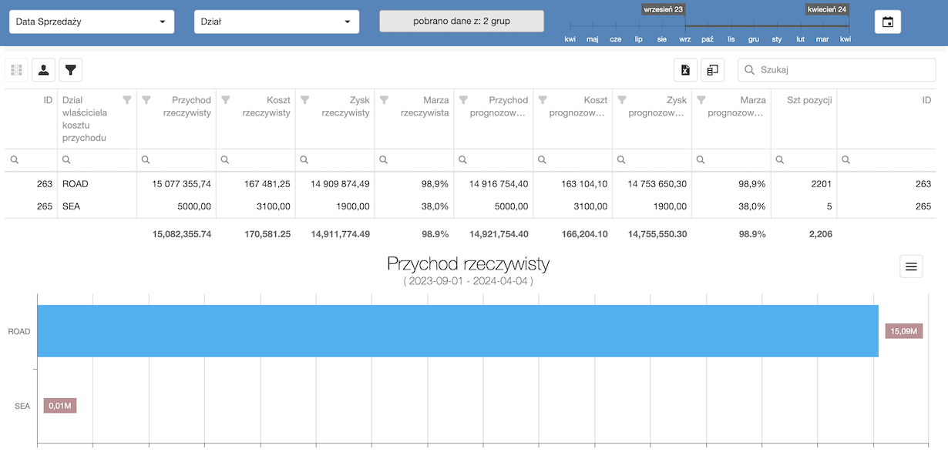Click the grid grouping icon
The image size is (948, 462).
17,70
